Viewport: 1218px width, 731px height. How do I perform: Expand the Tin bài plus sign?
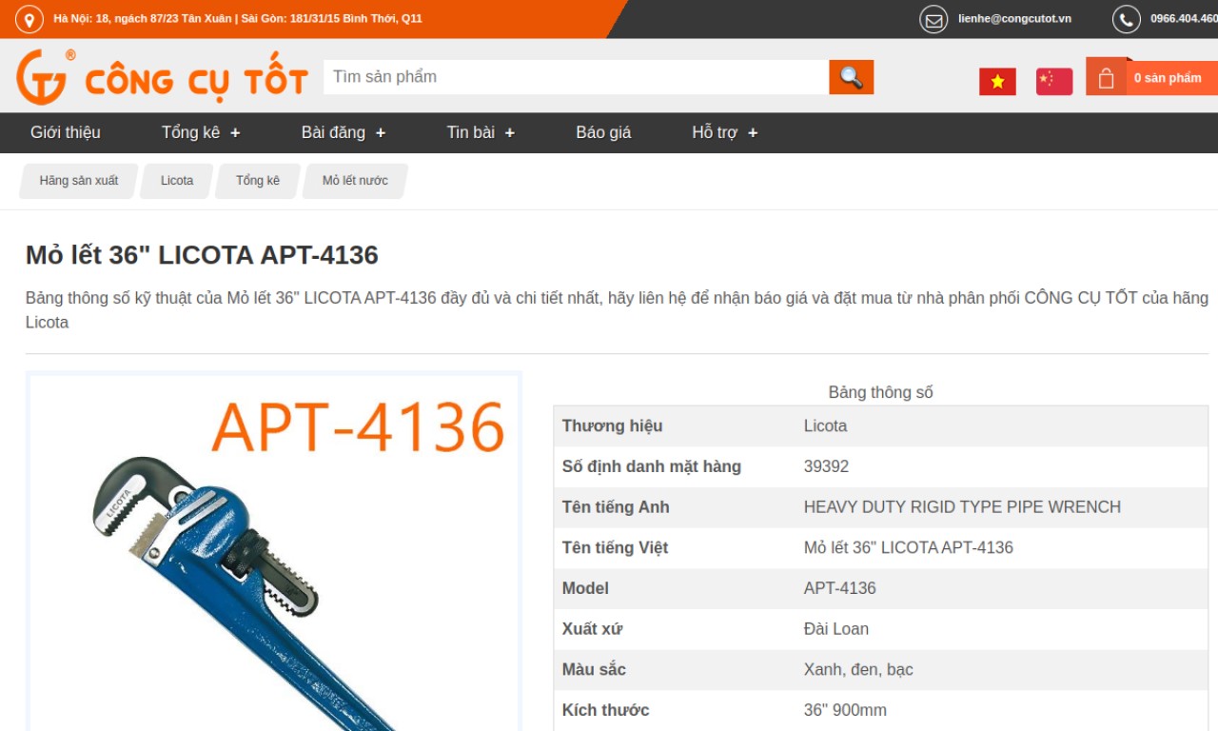tap(510, 133)
